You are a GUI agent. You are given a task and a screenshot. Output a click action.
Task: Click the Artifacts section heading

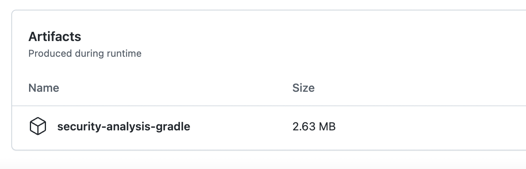pyautogui.click(x=55, y=37)
